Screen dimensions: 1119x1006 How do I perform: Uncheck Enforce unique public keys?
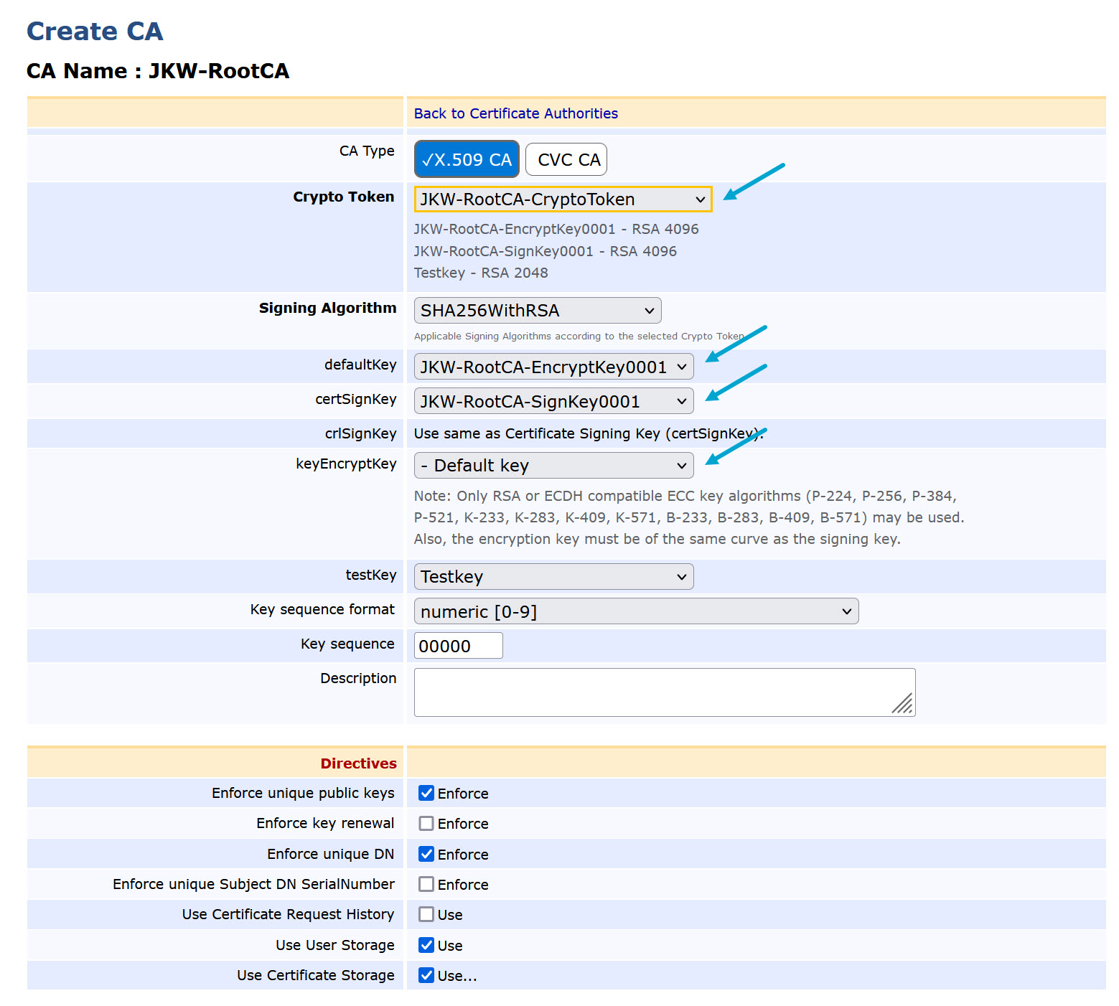426,793
